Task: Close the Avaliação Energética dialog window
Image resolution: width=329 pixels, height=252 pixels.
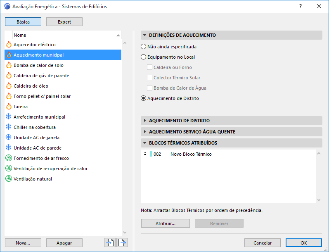Action: point(319,6)
